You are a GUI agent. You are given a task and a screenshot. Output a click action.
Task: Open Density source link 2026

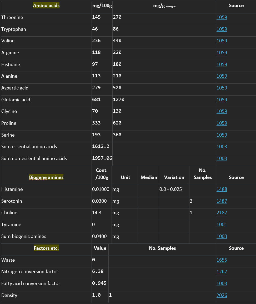tap(222, 295)
